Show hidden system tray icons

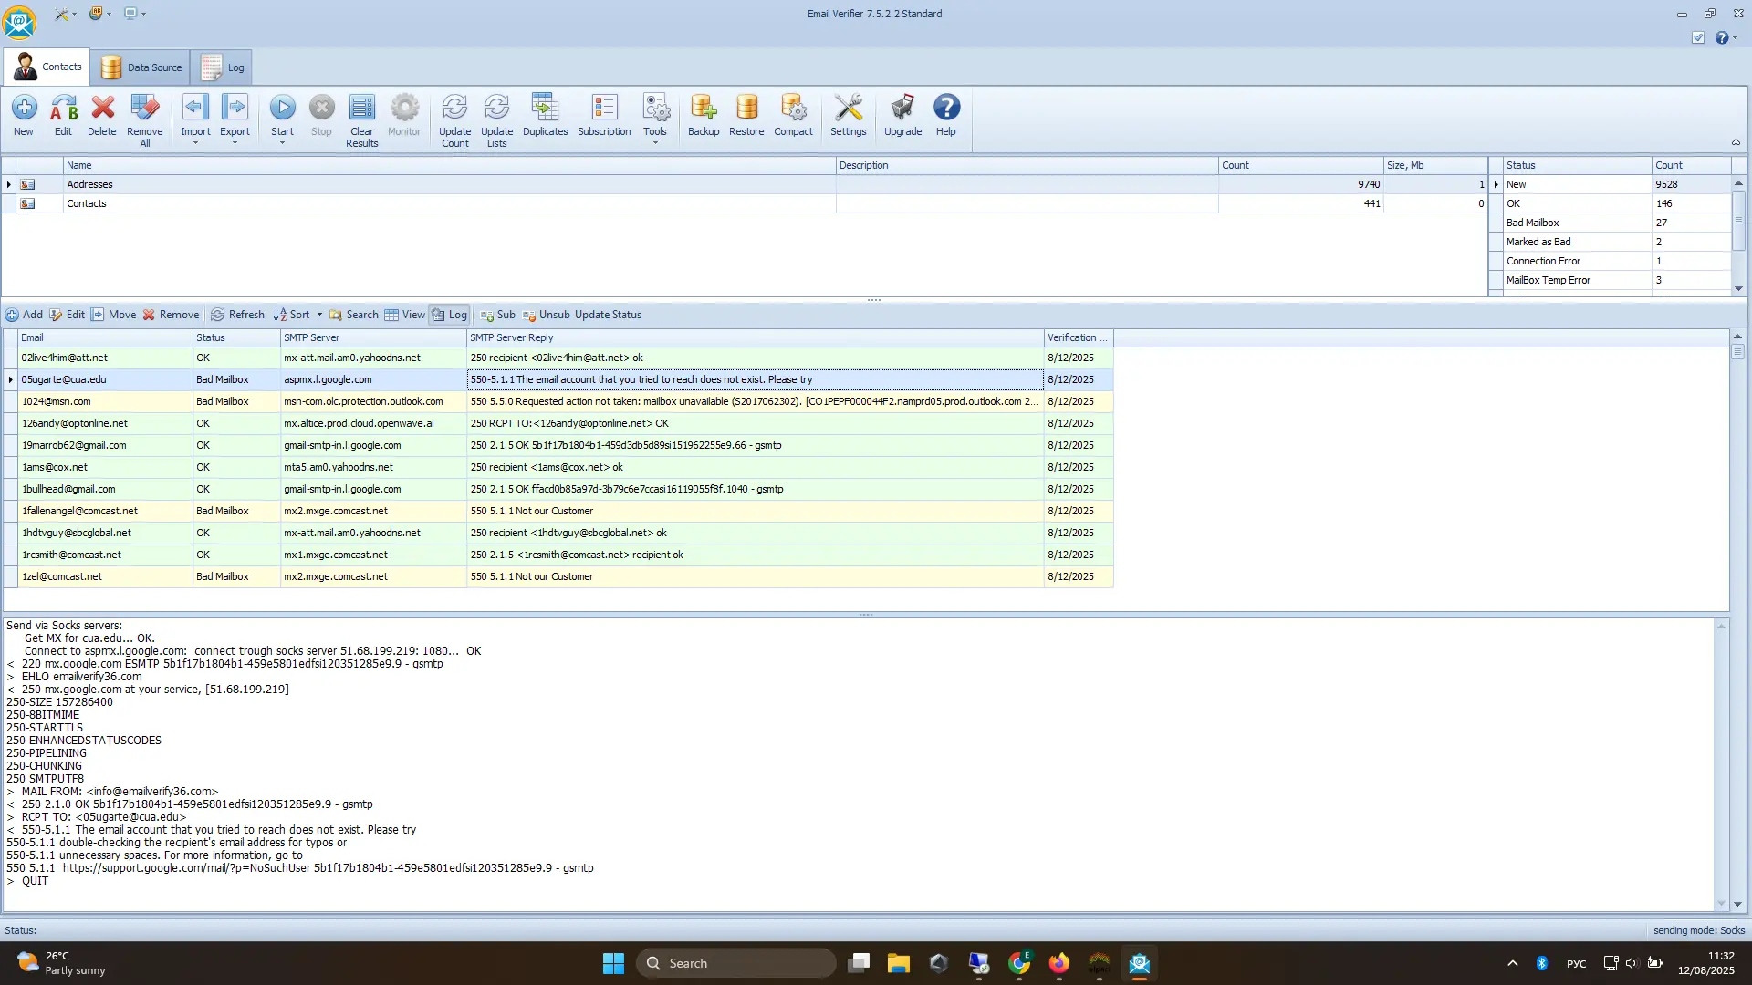tap(1512, 963)
